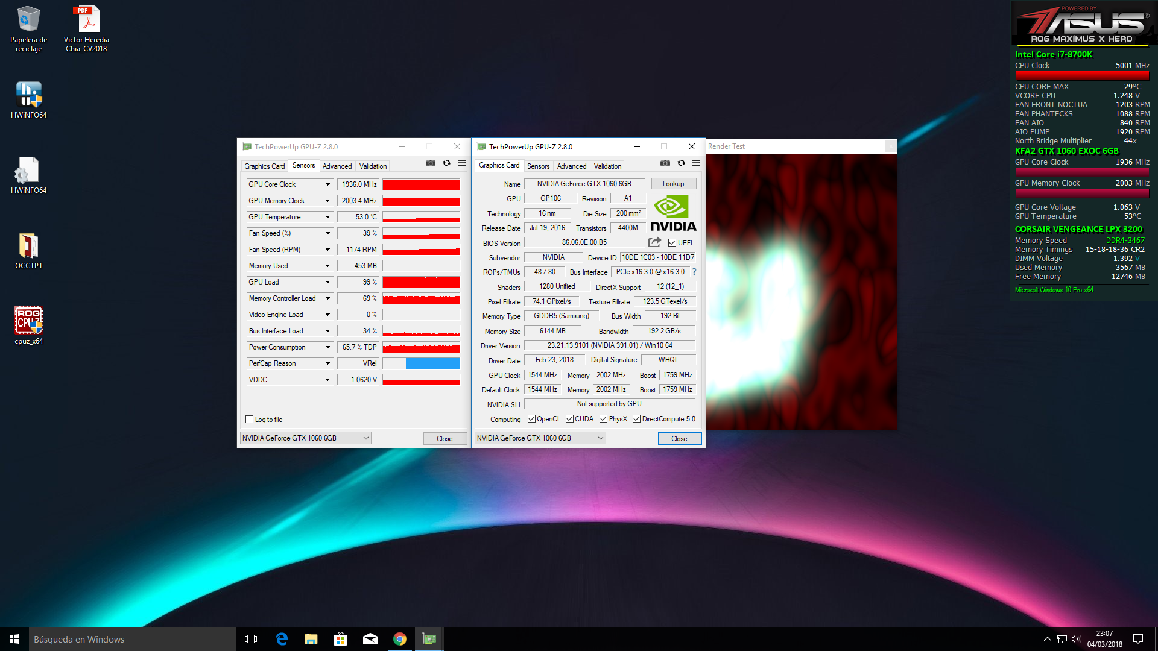Click the volume speaker icon in system tray
Image resolution: width=1158 pixels, height=651 pixels.
[x=1076, y=639]
